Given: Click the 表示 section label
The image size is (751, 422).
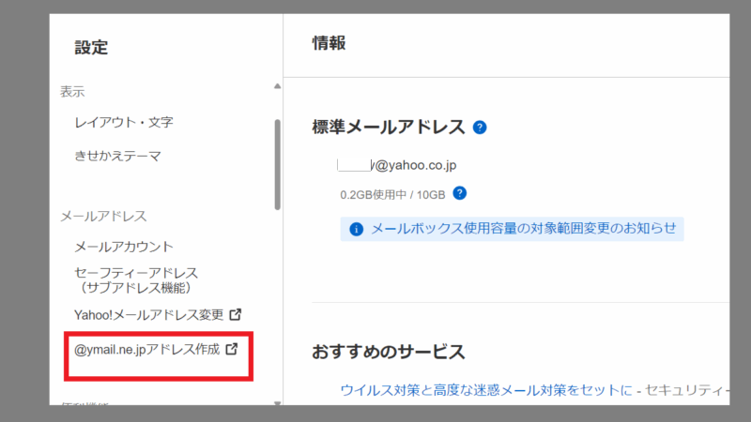Looking at the screenshot, I should tap(72, 91).
